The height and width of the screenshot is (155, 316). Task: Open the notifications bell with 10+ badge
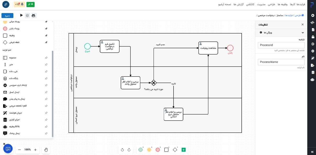19,4
